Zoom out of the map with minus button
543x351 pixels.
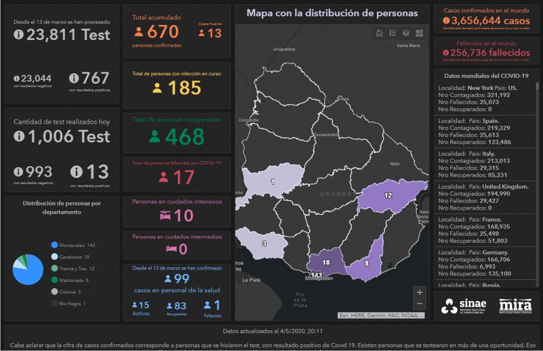click(420, 304)
